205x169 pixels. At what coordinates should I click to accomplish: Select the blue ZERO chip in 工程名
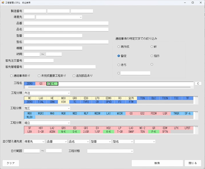coord(29,84)
